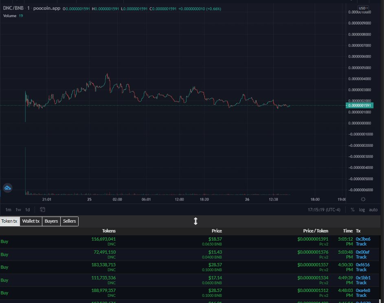Select the 1d time range
This screenshot has width=384, height=303.
pos(27,210)
